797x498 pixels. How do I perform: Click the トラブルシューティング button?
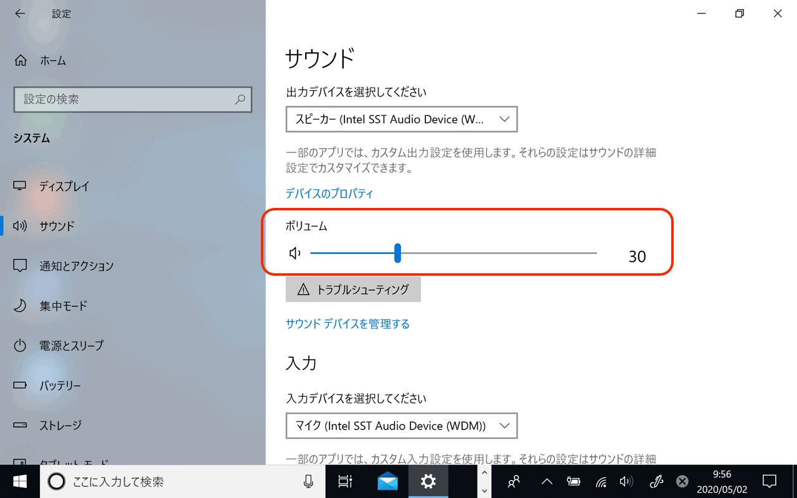coord(353,289)
